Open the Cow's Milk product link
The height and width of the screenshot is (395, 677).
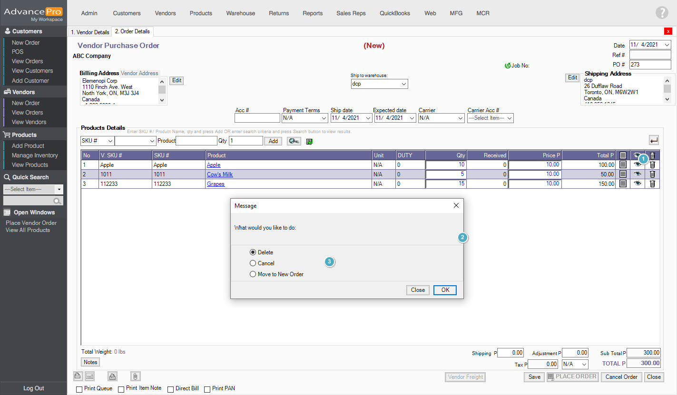[x=220, y=174]
